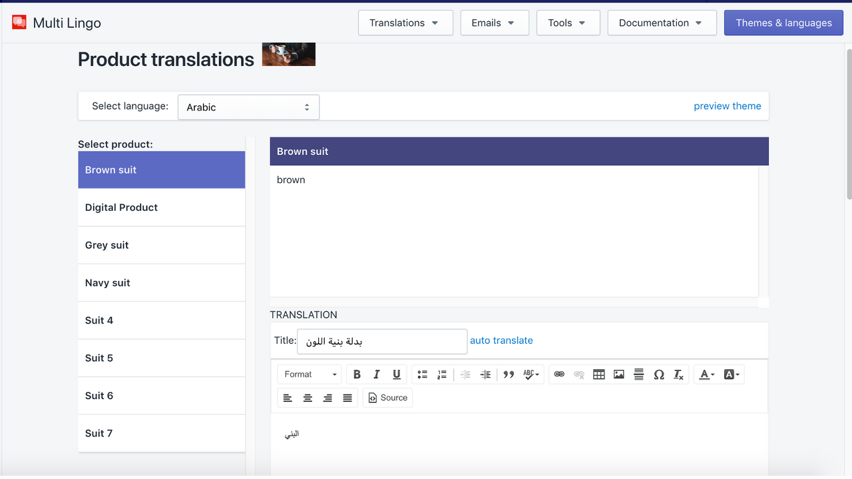Expand the Documentation menu

click(x=662, y=23)
